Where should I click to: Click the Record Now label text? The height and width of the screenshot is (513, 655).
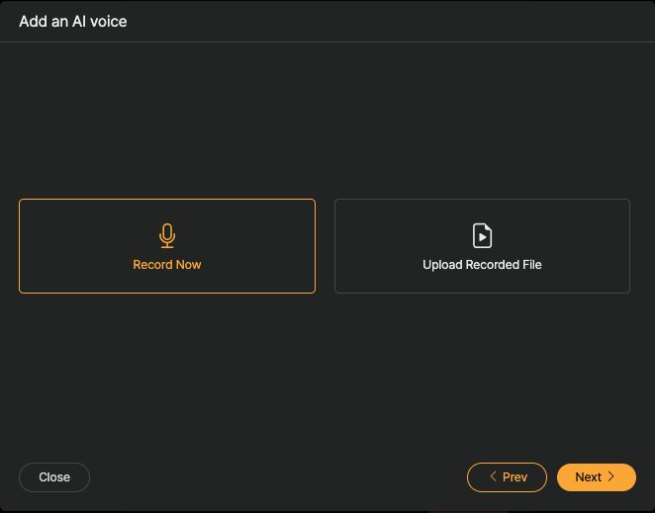(167, 265)
